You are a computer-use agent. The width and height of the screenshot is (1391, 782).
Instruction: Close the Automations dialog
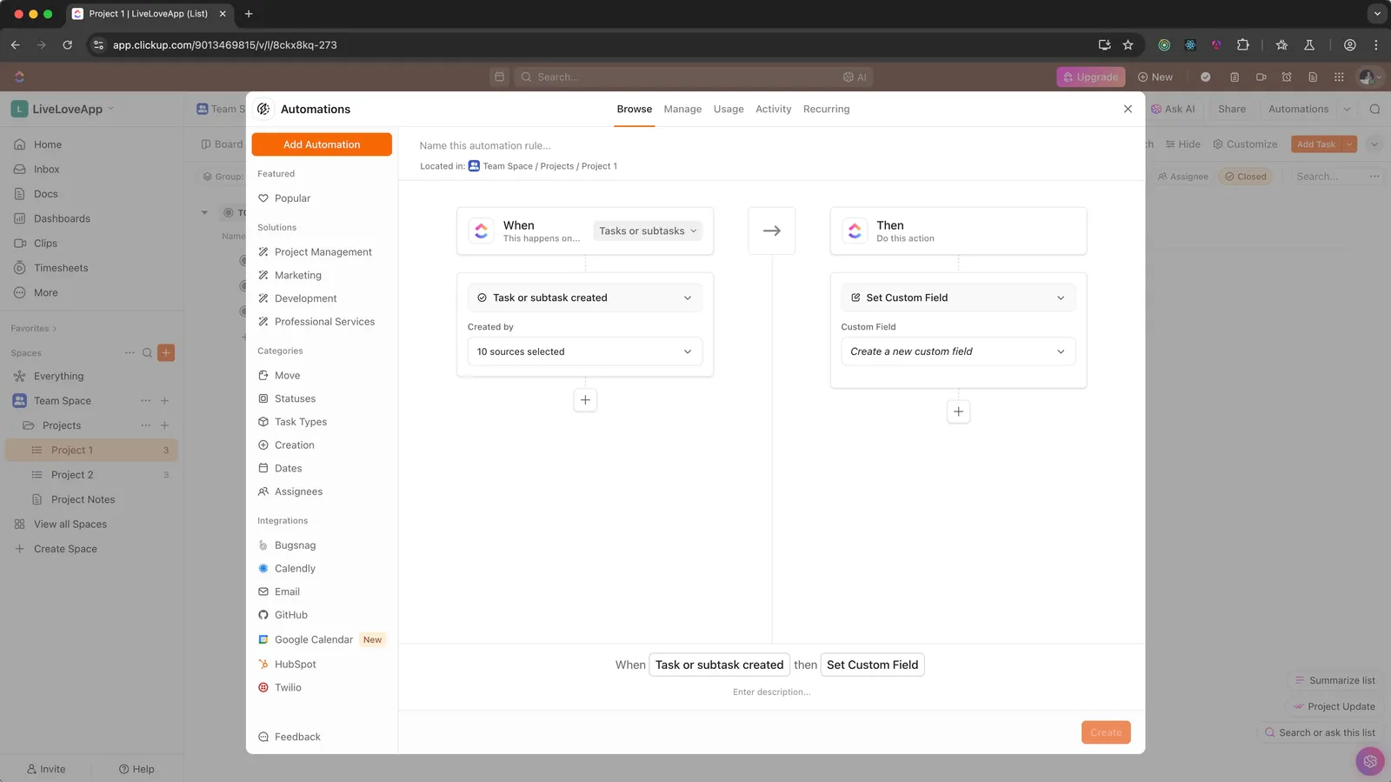[x=1128, y=110]
